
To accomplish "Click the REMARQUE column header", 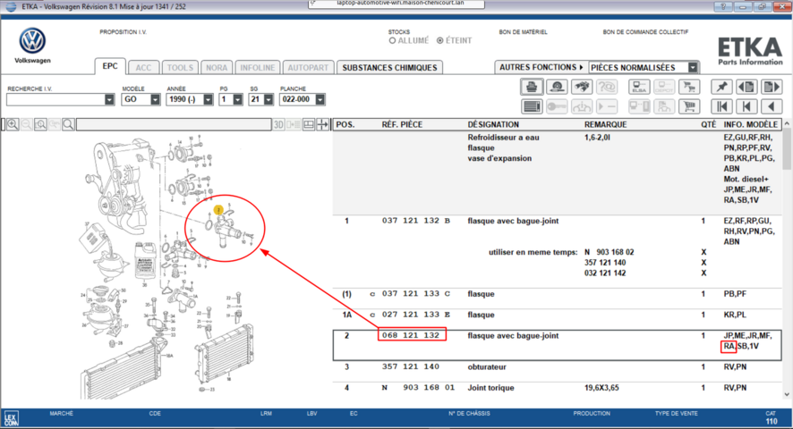I will pyautogui.click(x=605, y=124).
